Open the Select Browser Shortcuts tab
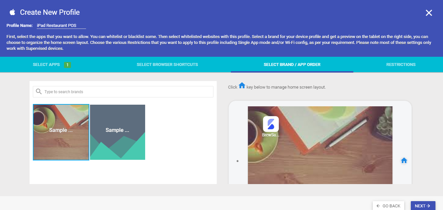443x210 pixels. pyautogui.click(x=167, y=65)
